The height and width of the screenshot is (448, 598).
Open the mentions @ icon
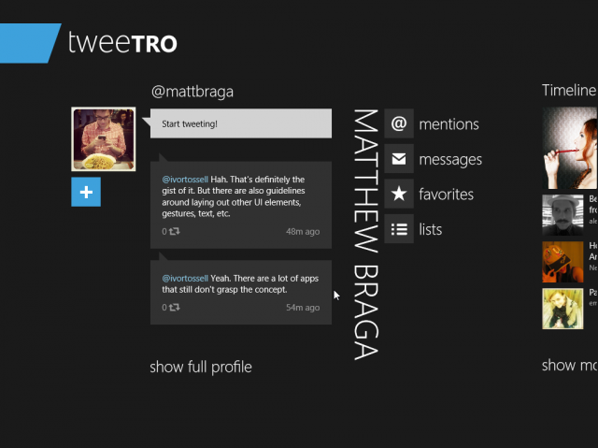pos(399,123)
